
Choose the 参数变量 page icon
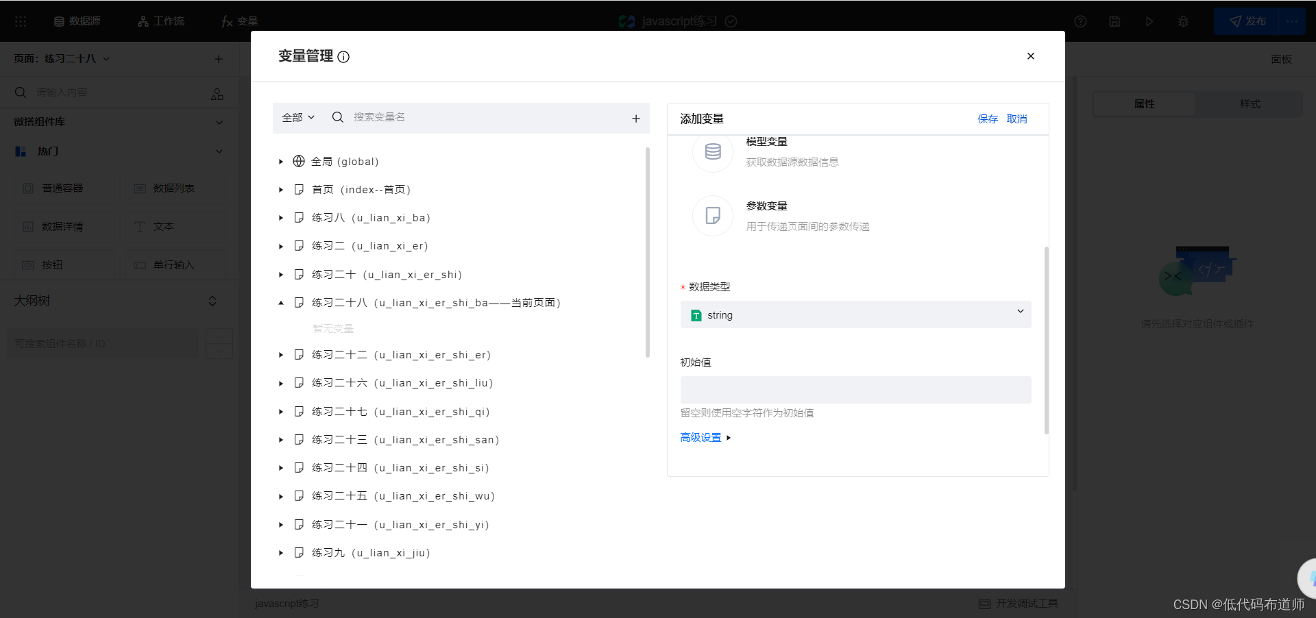[713, 216]
